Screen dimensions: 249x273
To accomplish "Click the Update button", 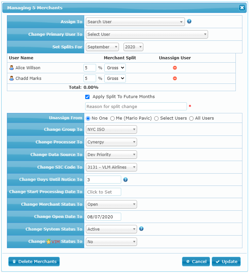I will point(226,261).
